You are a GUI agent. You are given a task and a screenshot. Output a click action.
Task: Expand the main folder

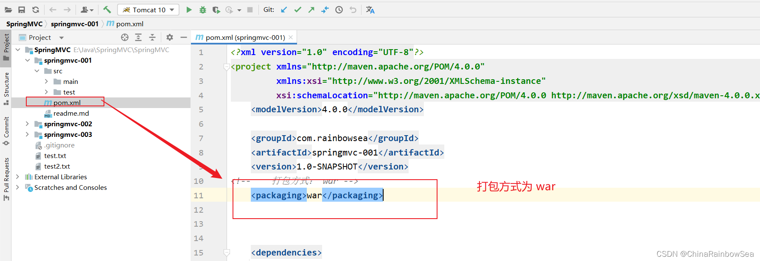pyautogui.click(x=46, y=81)
